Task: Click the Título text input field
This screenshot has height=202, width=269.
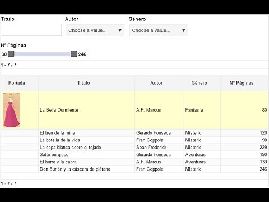Action: click(31, 30)
